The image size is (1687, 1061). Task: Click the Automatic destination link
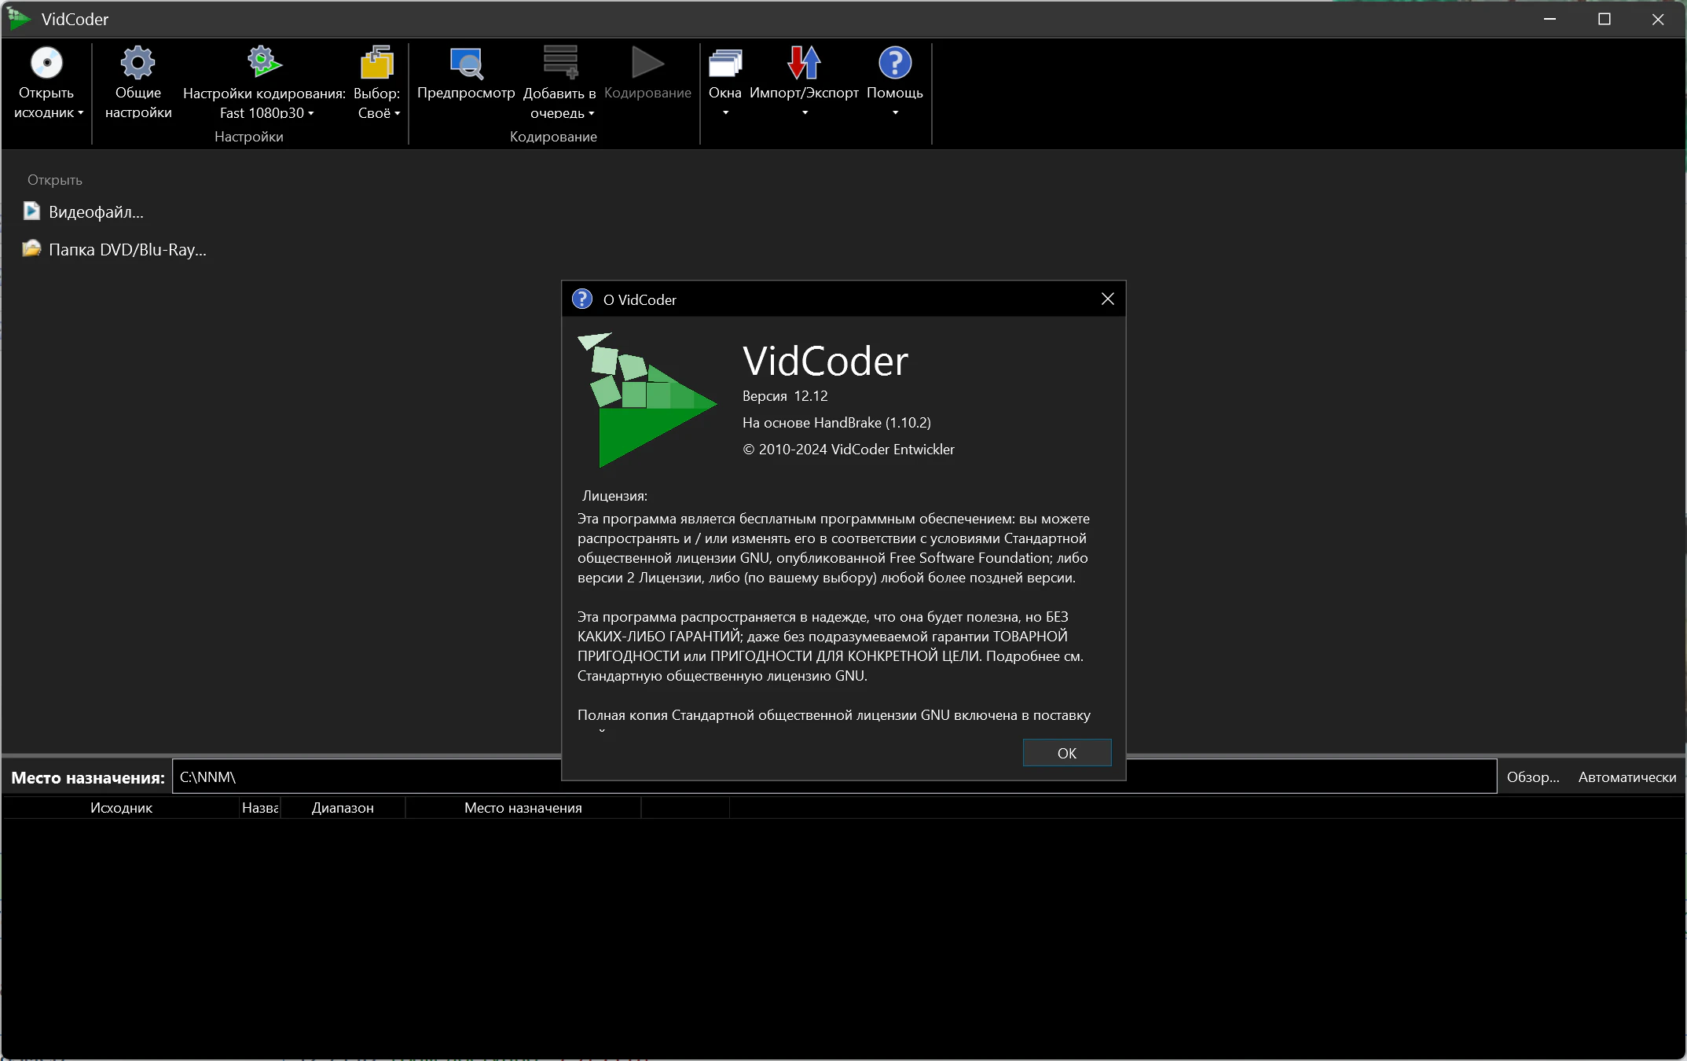pyautogui.click(x=1626, y=777)
